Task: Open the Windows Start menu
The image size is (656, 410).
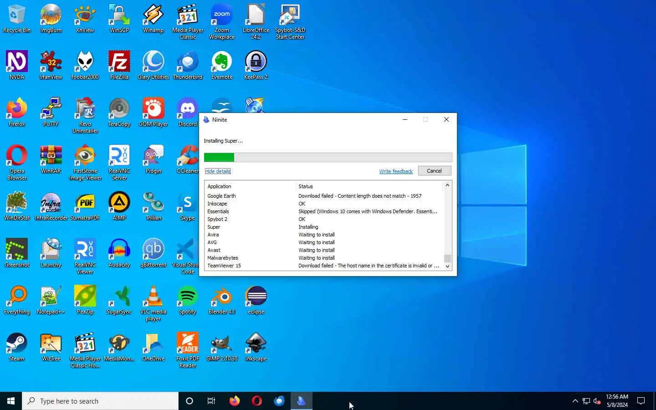Action: coord(11,401)
